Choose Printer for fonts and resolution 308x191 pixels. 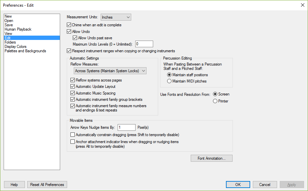(215, 101)
